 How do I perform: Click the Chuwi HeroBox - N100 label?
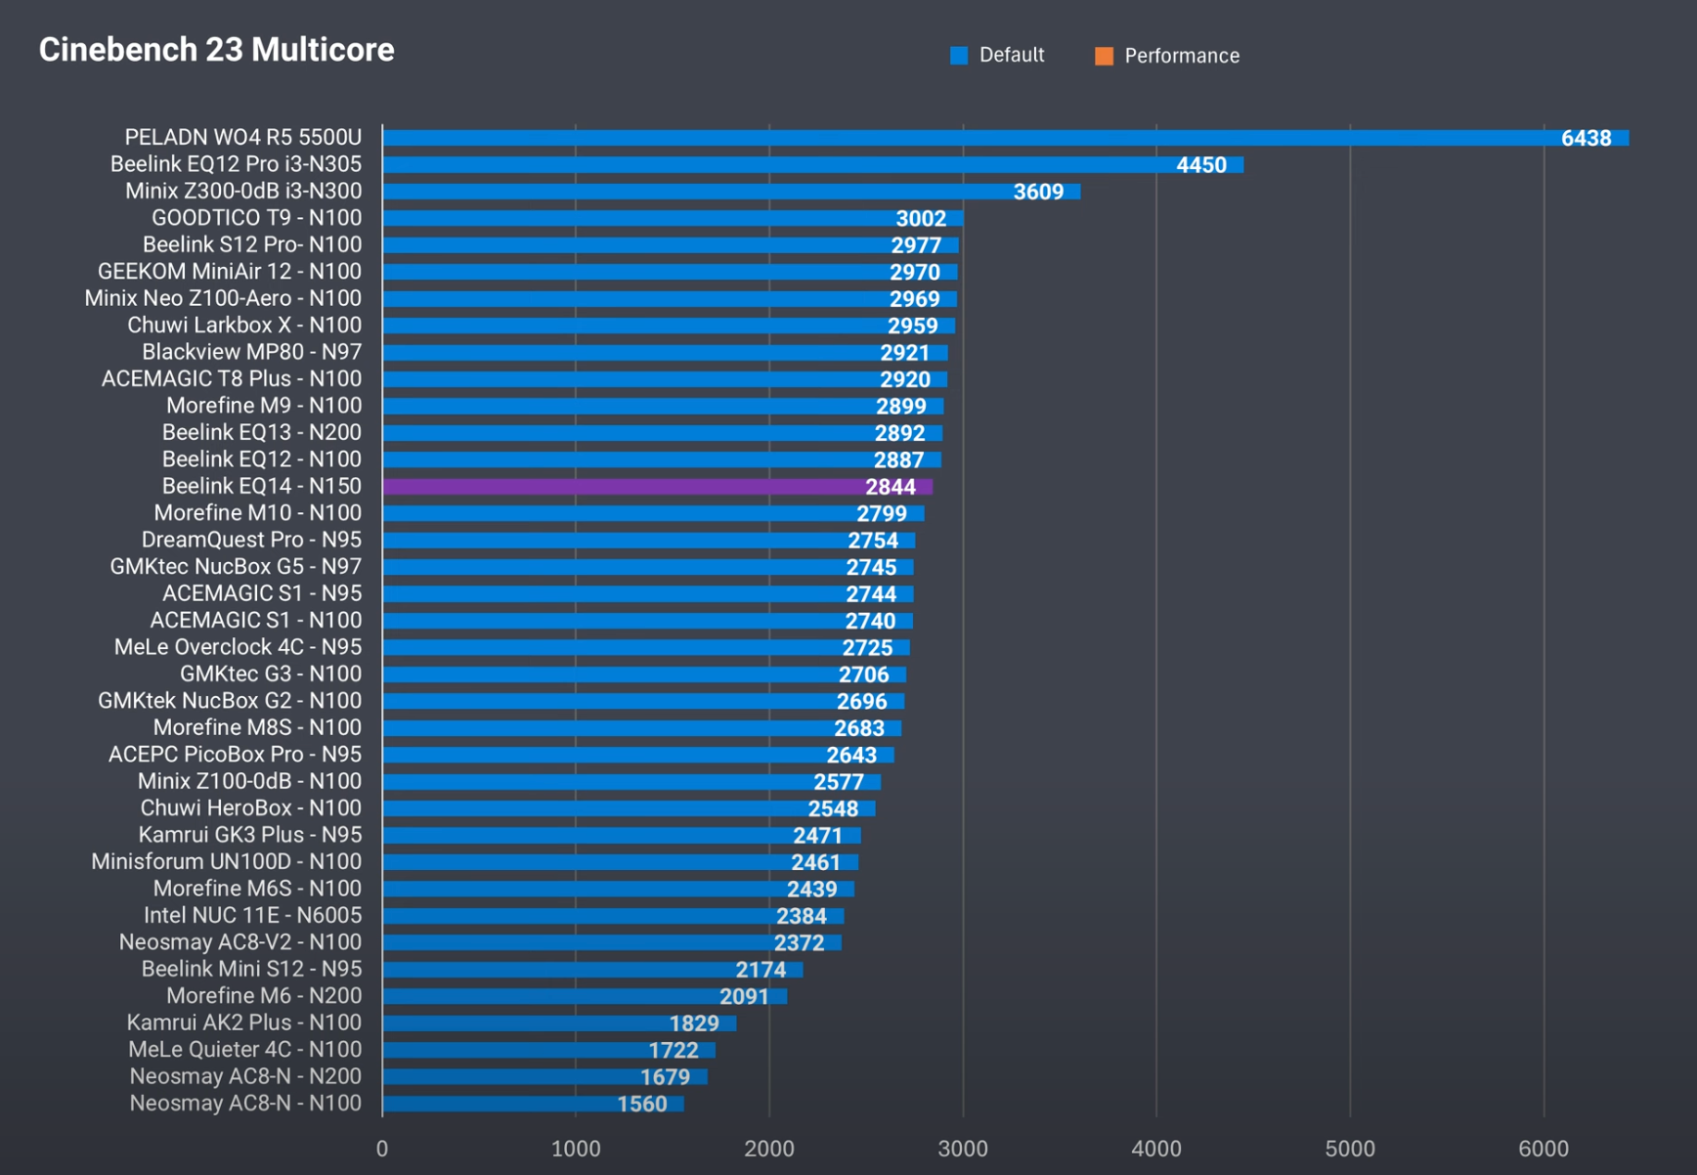pos(251,808)
